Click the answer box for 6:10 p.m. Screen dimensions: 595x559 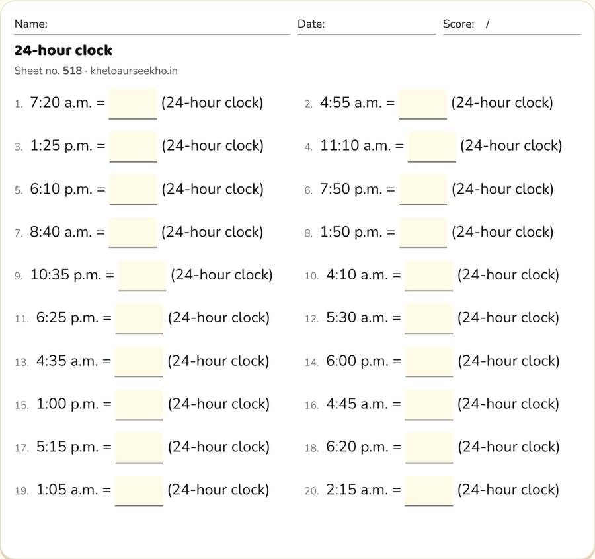pyautogui.click(x=133, y=190)
